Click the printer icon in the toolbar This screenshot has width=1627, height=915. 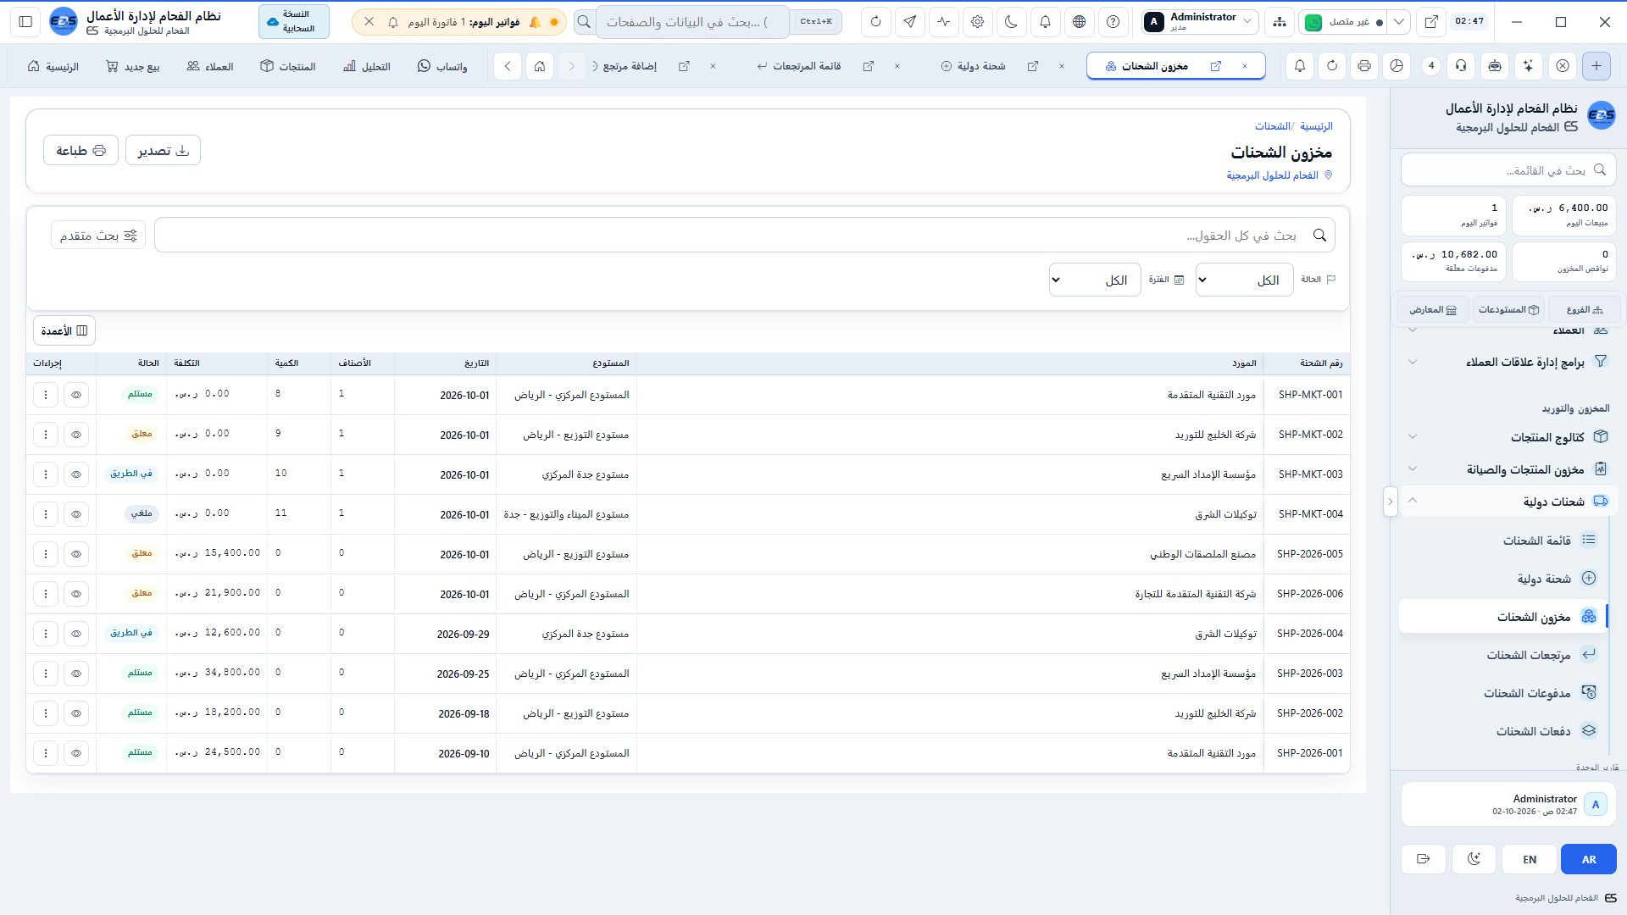tap(1364, 66)
